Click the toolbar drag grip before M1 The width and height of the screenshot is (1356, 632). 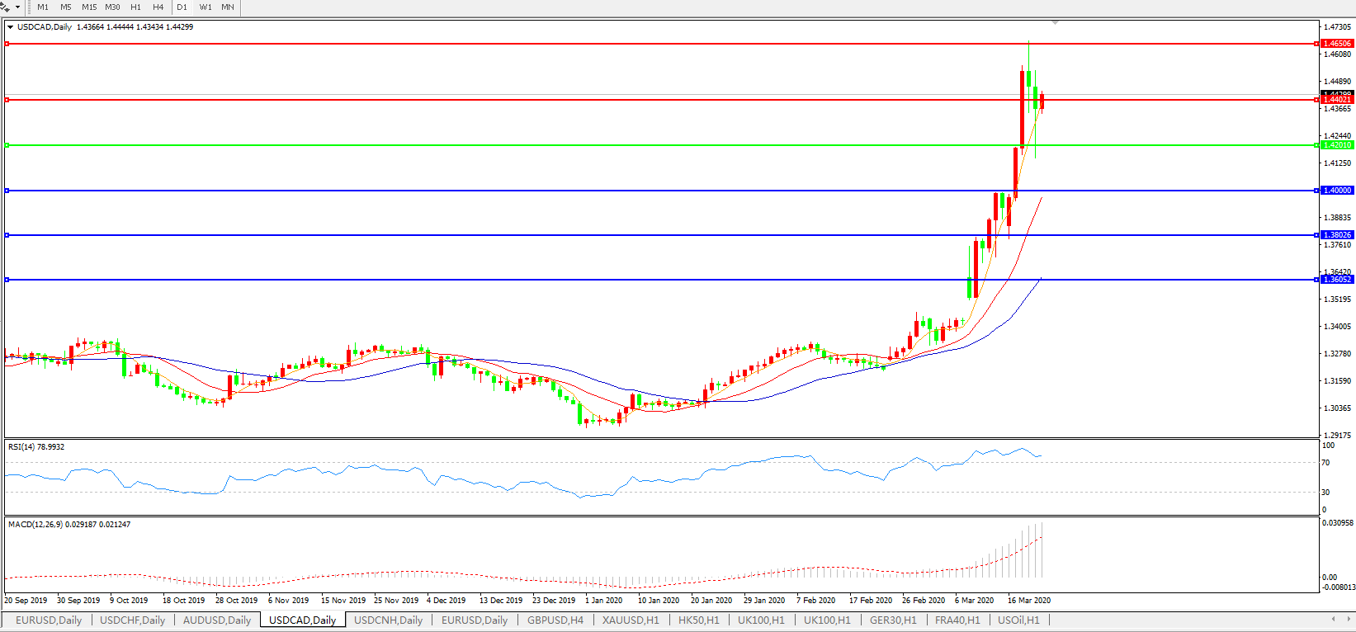pos(30,7)
